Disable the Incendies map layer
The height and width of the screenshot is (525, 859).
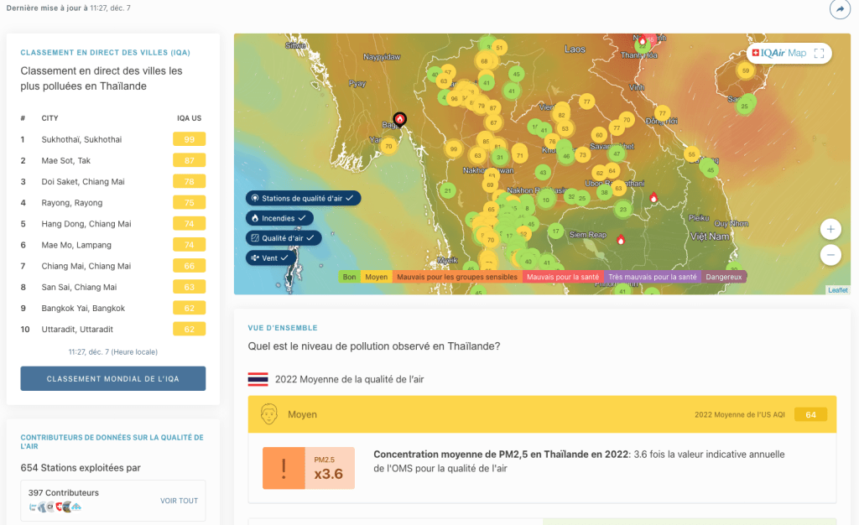coord(279,218)
